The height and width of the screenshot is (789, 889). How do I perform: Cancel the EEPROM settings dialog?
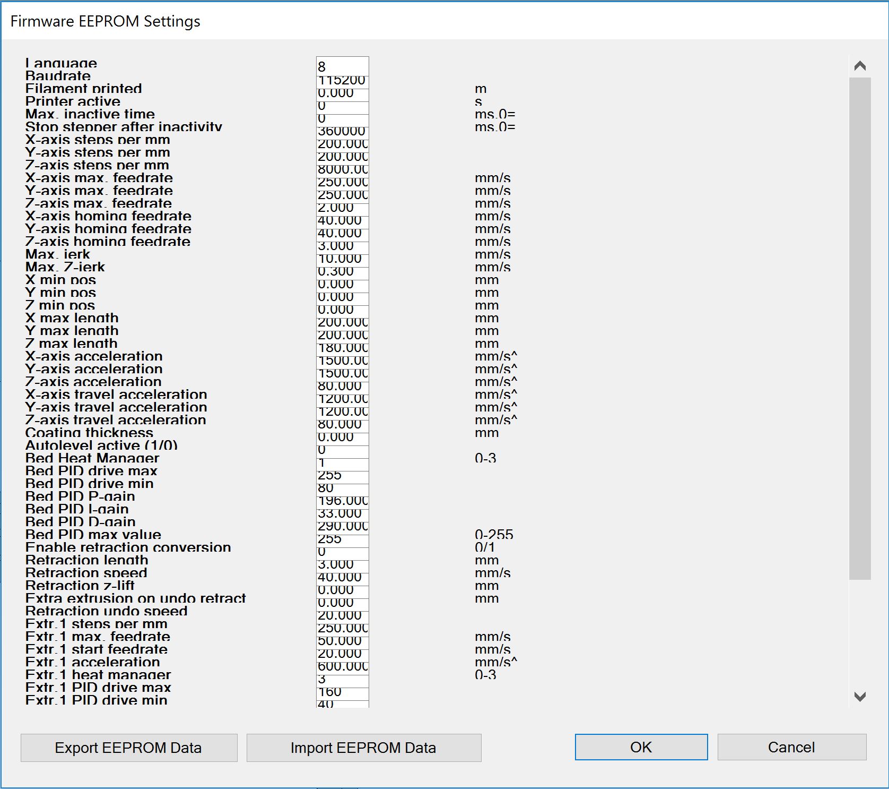[x=791, y=747]
